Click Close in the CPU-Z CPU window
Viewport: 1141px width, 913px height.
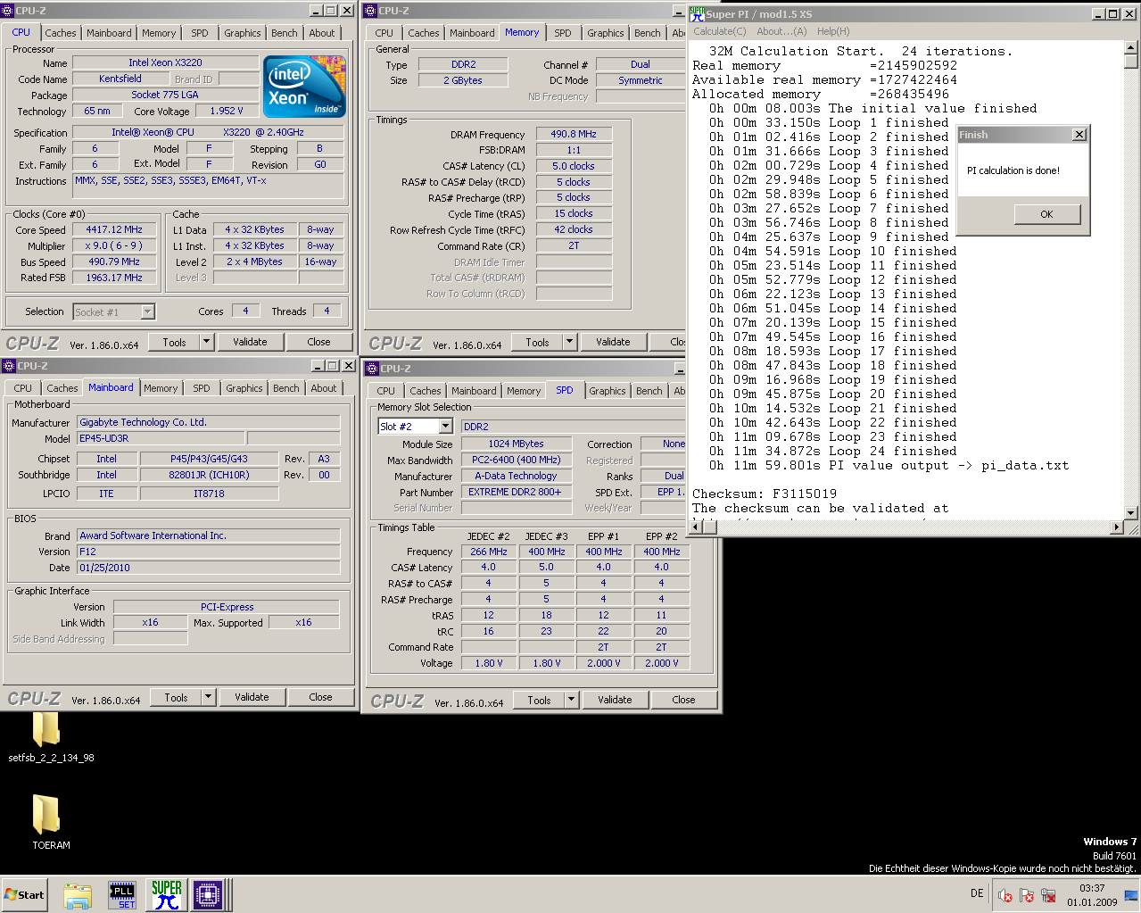318,342
